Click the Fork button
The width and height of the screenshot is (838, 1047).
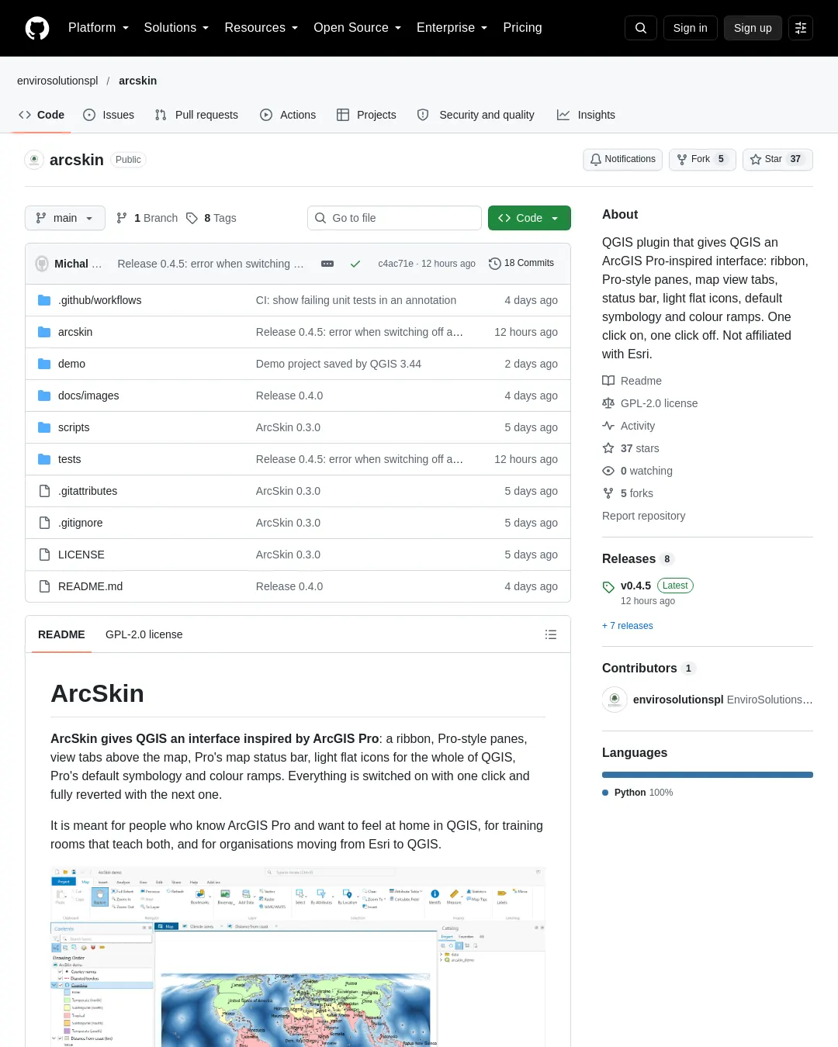coord(702,160)
